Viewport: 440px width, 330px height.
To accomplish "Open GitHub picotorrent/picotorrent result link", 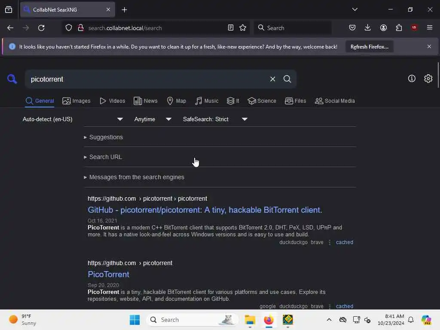I will [205, 210].
